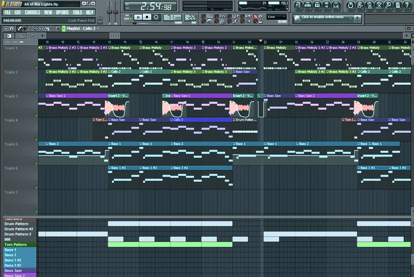414x277 pixels.
Task: Click the Render as audio file button
Action: (x=369, y=5)
